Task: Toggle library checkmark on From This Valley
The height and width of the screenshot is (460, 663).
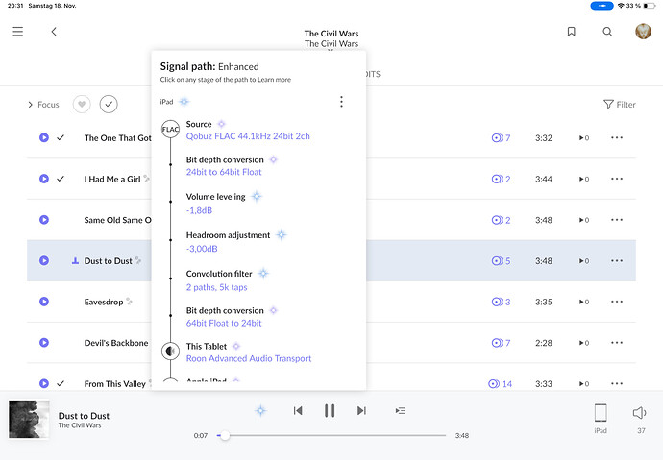Action: click(x=61, y=383)
